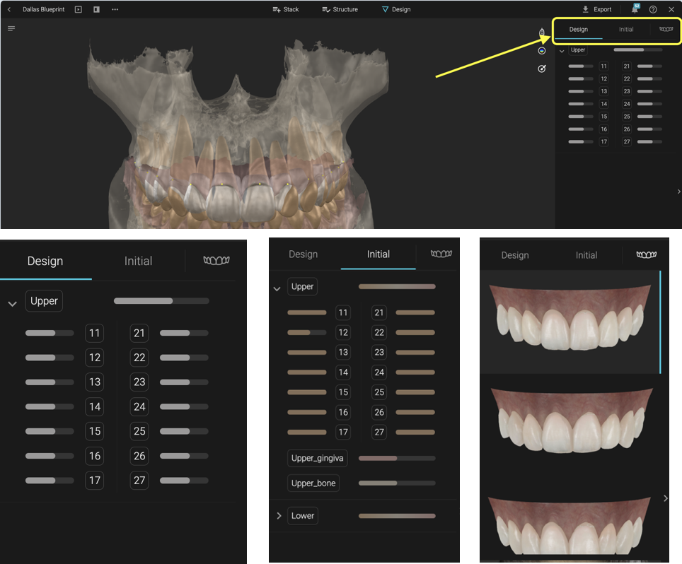Toggle the Upper_gingiva layer label
The width and height of the screenshot is (682, 564).
pos(317,458)
